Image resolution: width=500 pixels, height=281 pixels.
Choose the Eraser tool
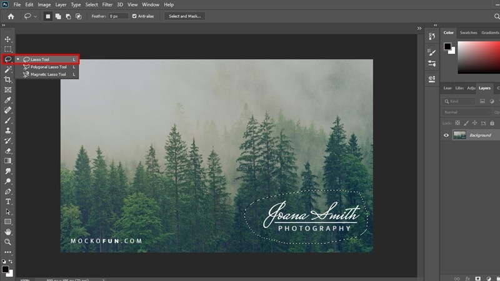(8, 150)
